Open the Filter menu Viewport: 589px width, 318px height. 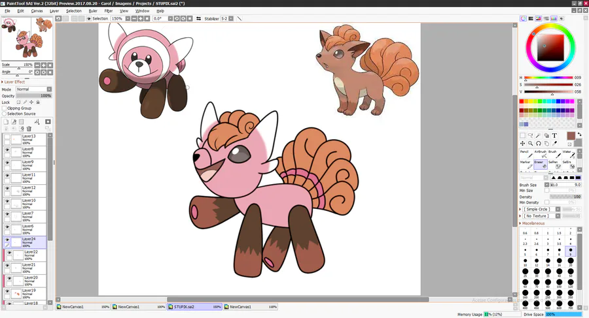[x=109, y=11]
